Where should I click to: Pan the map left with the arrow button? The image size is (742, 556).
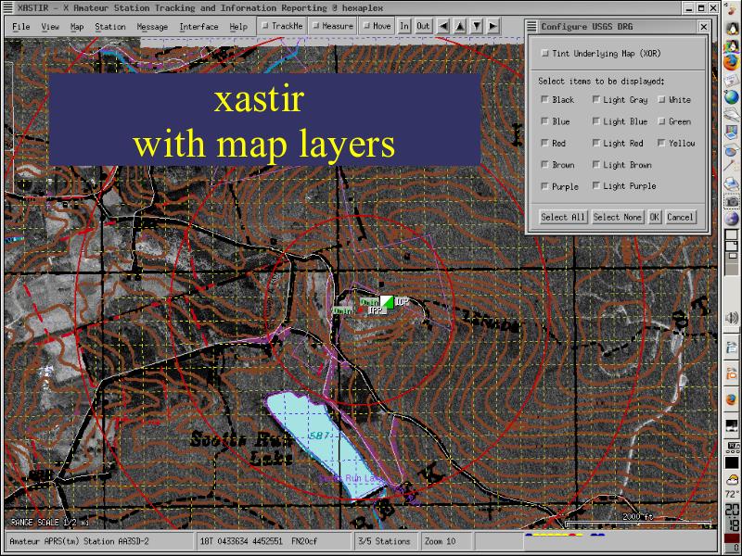coord(443,26)
